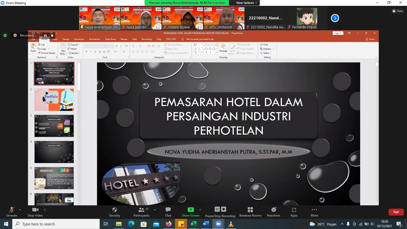Expand share screen options arrow
The height and width of the screenshot is (229, 407).
pyautogui.click(x=200, y=210)
